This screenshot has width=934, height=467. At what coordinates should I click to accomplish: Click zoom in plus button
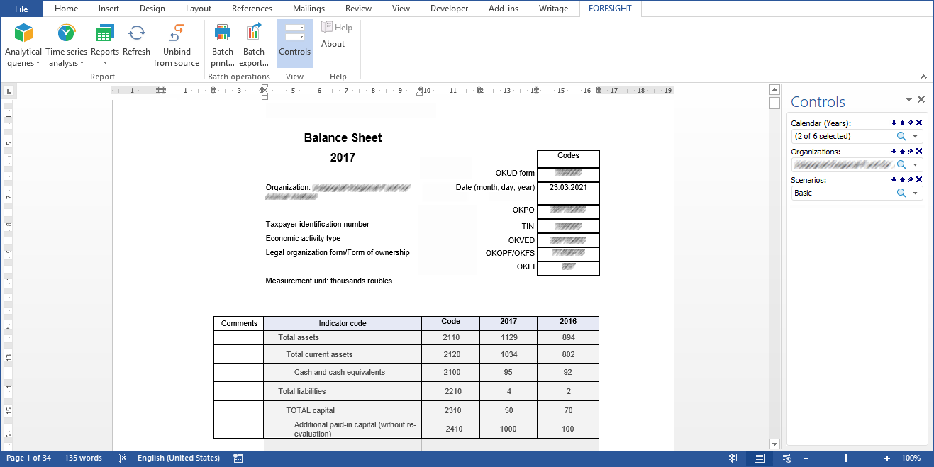pyautogui.click(x=886, y=458)
